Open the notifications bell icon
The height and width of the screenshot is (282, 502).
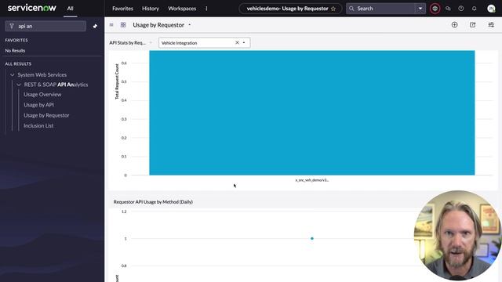point(474,9)
